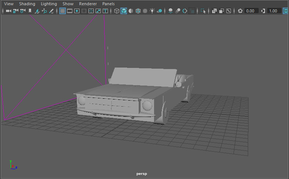Enable Use All Lights bulb icon

click(x=152, y=11)
